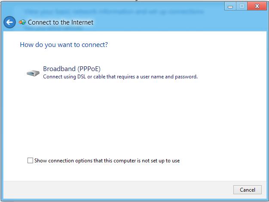Click the word 'PPPoE' in the option title
The height and width of the screenshot is (202, 269).
point(89,69)
